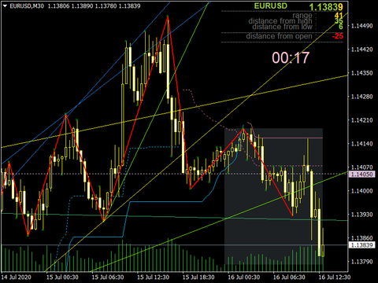This screenshot has height=283, width=378.
Task: Click the 1.14000 price scale value
Action: click(x=361, y=191)
